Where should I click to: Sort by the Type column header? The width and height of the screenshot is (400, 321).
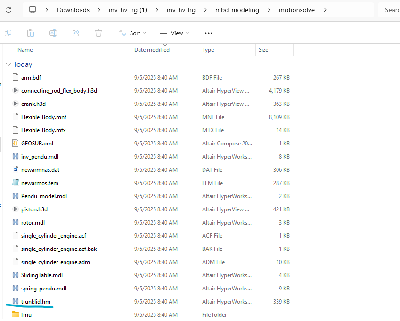tap(208, 50)
